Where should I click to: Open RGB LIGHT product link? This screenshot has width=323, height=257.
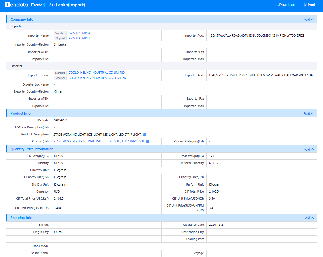tap(95, 141)
